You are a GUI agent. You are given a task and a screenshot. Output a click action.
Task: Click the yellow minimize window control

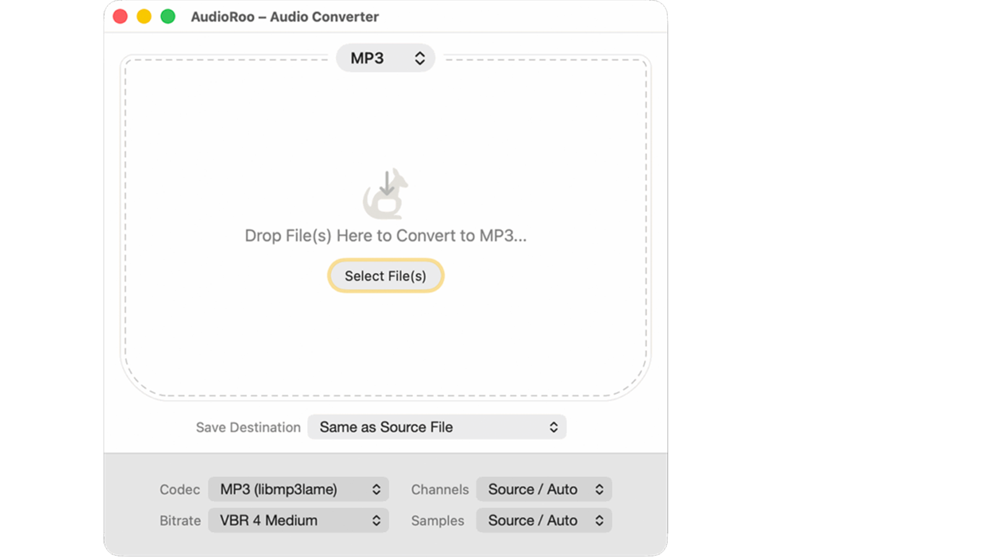(x=143, y=17)
